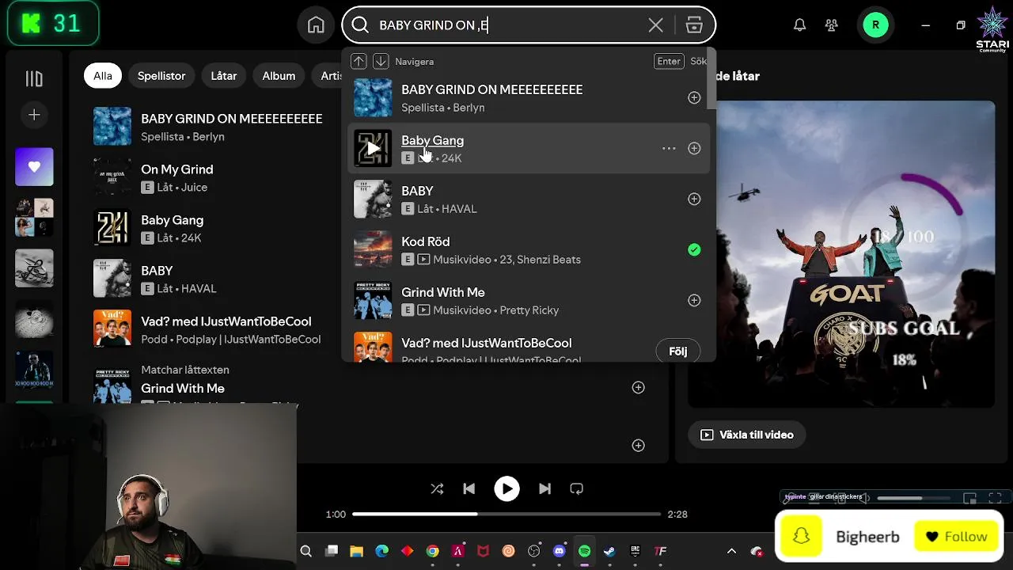Open Kod Röd suggestion in dropdown
Image resolution: width=1013 pixels, height=570 pixels.
(529, 249)
